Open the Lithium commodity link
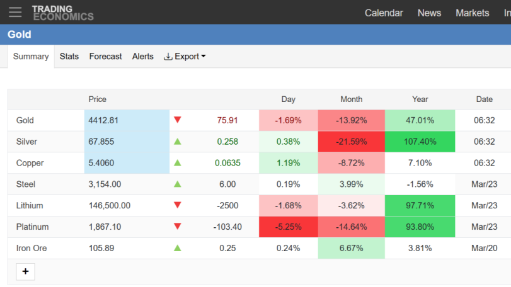Screen dimensions: 511x287 (30, 206)
